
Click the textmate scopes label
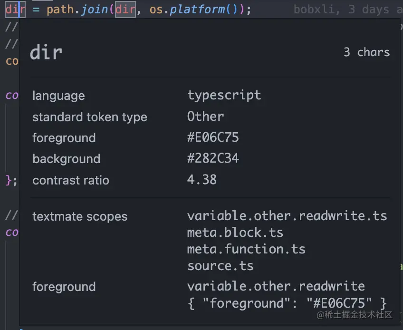[80, 216]
